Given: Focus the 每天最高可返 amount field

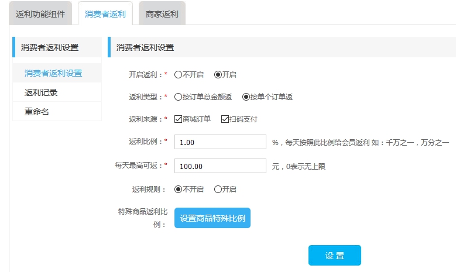Looking at the screenshot, I should [x=221, y=166].
